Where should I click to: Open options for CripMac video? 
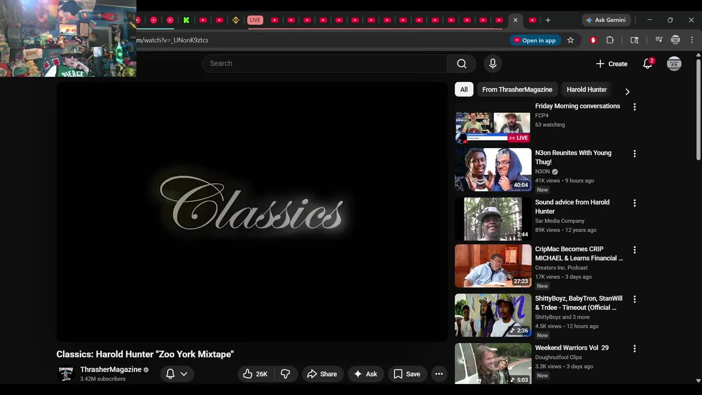635,250
